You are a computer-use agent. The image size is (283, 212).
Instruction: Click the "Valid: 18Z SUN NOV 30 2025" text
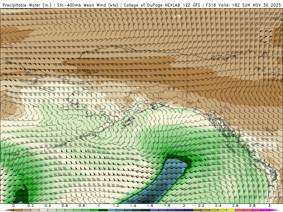[x=250, y=5]
